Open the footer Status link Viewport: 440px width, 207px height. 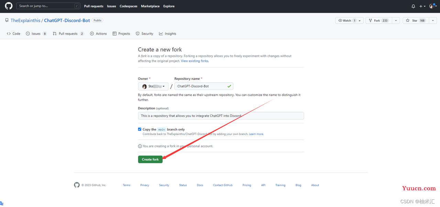point(183,185)
